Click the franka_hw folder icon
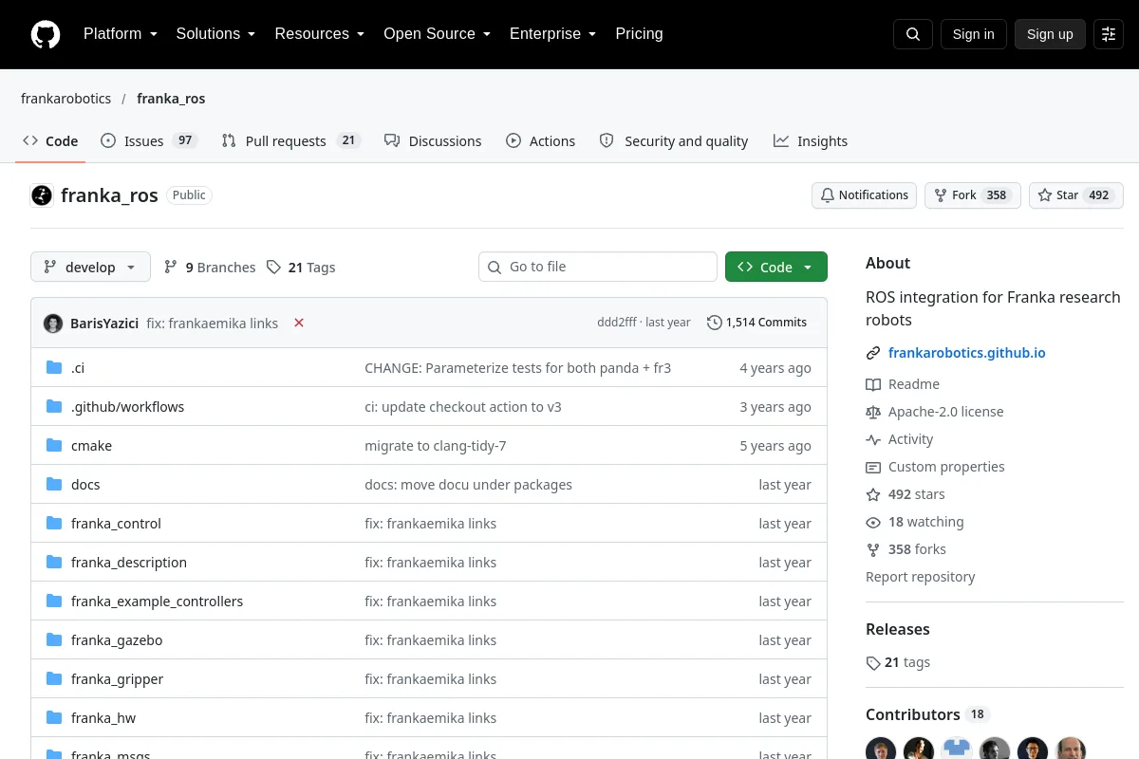Screen dimensions: 1139x759 (54, 718)
